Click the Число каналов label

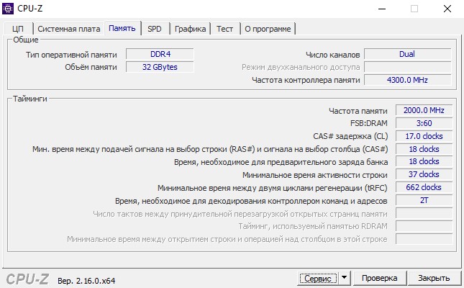point(333,55)
